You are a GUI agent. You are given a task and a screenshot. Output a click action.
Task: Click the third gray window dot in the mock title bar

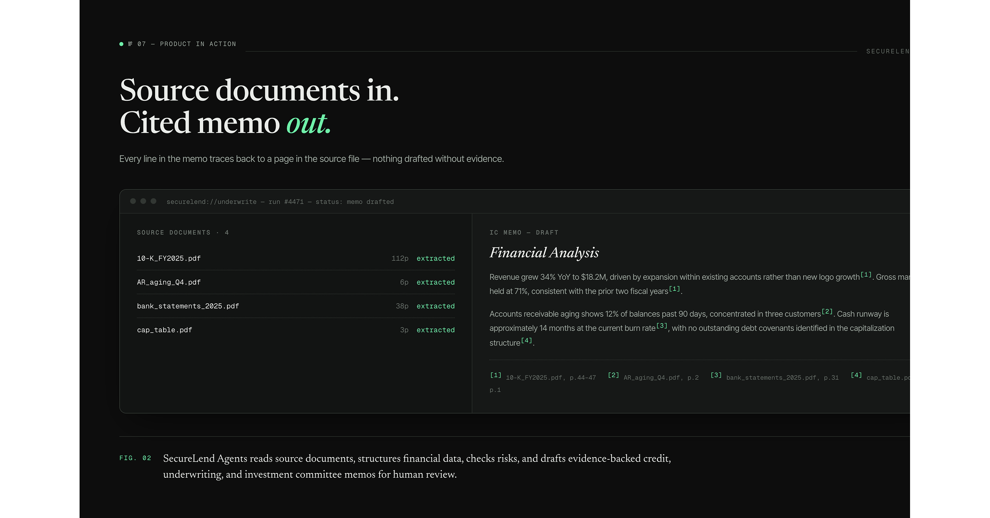coord(153,201)
